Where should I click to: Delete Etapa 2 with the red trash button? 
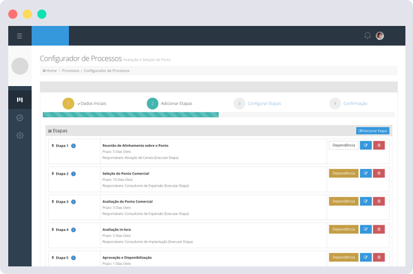379,173
